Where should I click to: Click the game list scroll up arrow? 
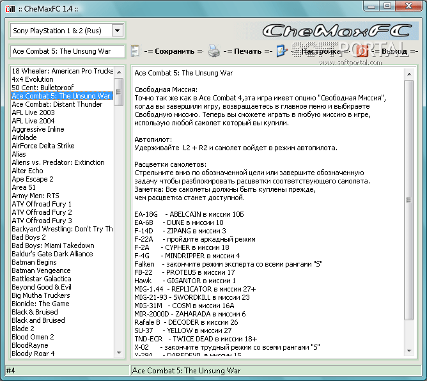[119, 72]
